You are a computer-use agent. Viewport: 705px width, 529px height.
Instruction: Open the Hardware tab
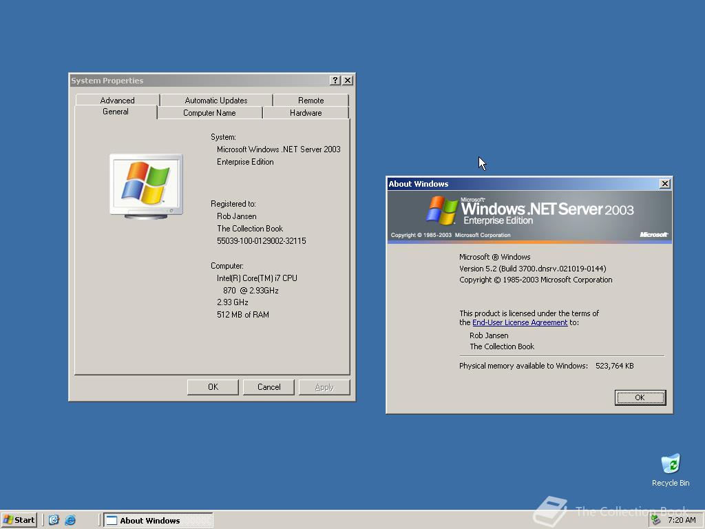tap(306, 112)
